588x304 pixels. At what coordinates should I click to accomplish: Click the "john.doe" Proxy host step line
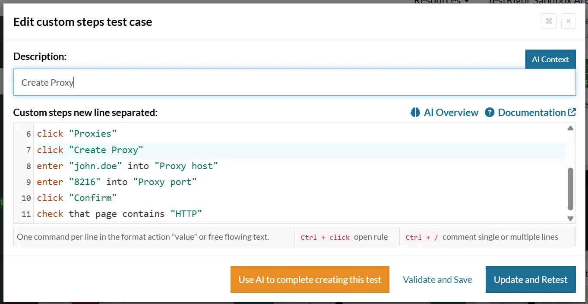(x=127, y=166)
